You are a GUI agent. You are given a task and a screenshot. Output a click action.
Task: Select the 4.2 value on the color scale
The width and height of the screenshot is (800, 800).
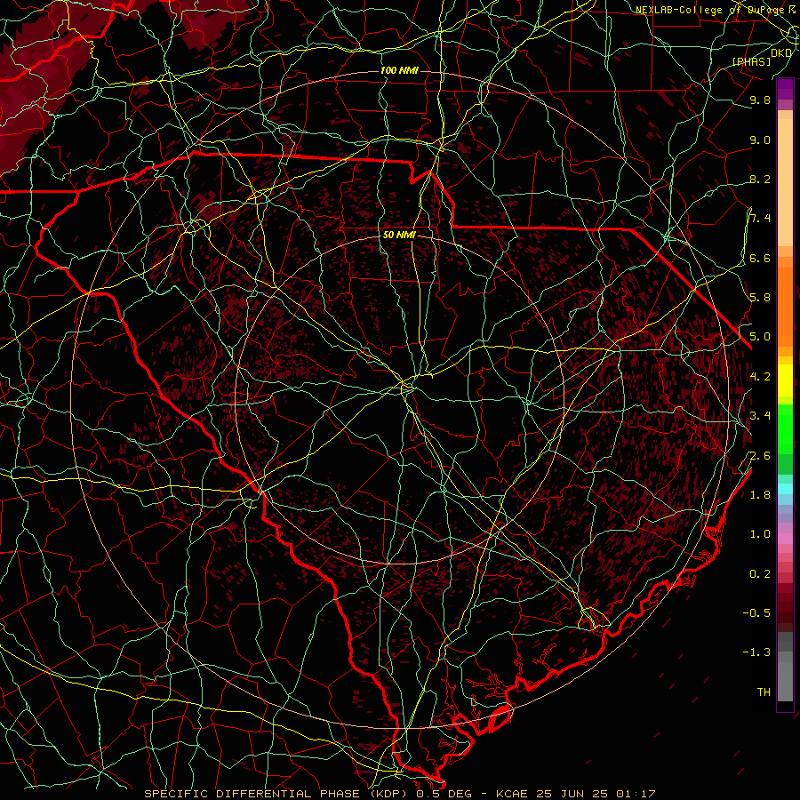pos(760,377)
